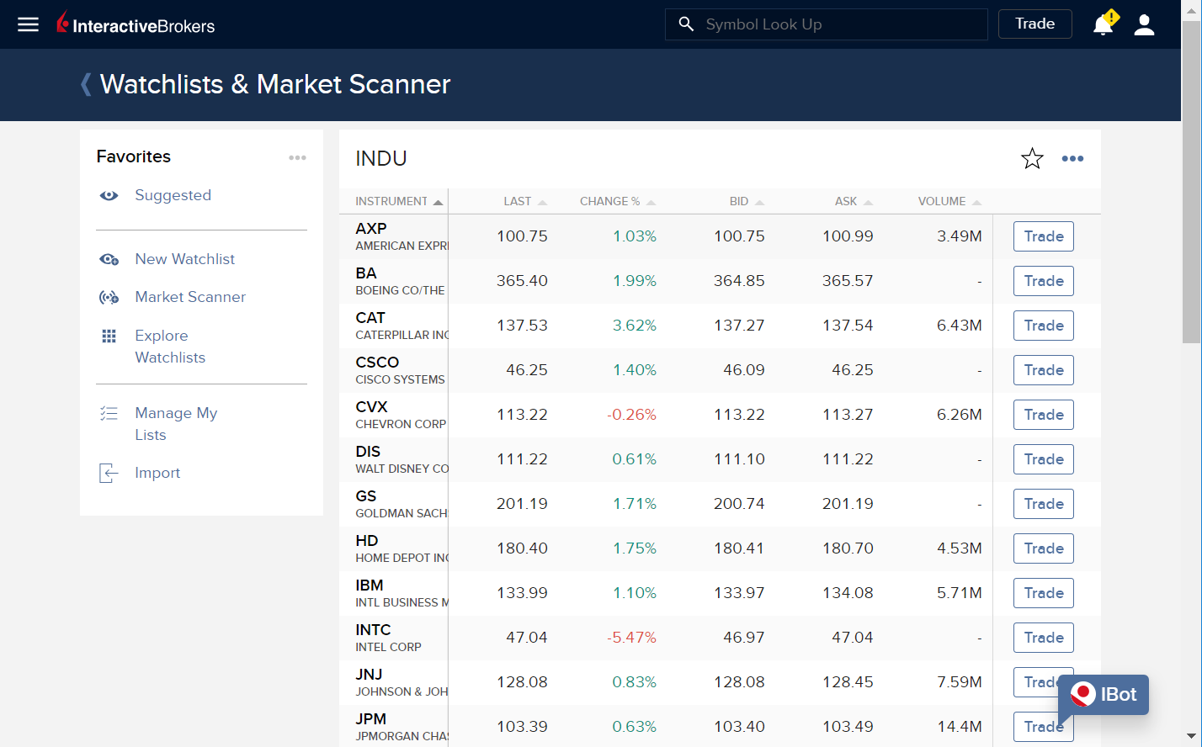Open the notifications bell
The height and width of the screenshot is (747, 1202).
click(1104, 24)
